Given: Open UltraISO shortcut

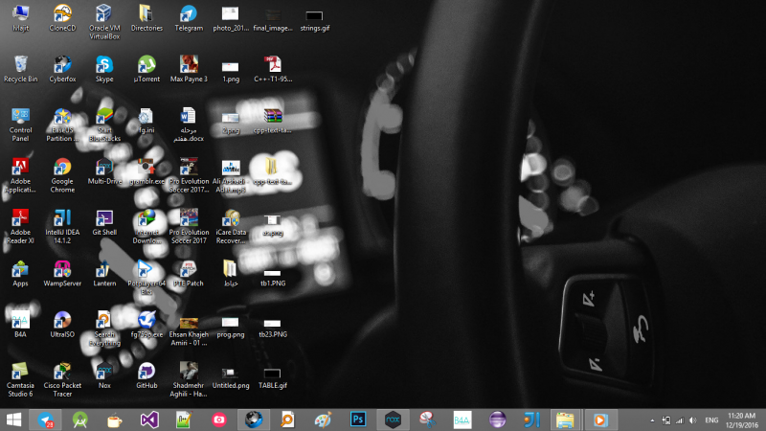Looking at the screenshot, I should pyautogui.click(x=62, y=325).
